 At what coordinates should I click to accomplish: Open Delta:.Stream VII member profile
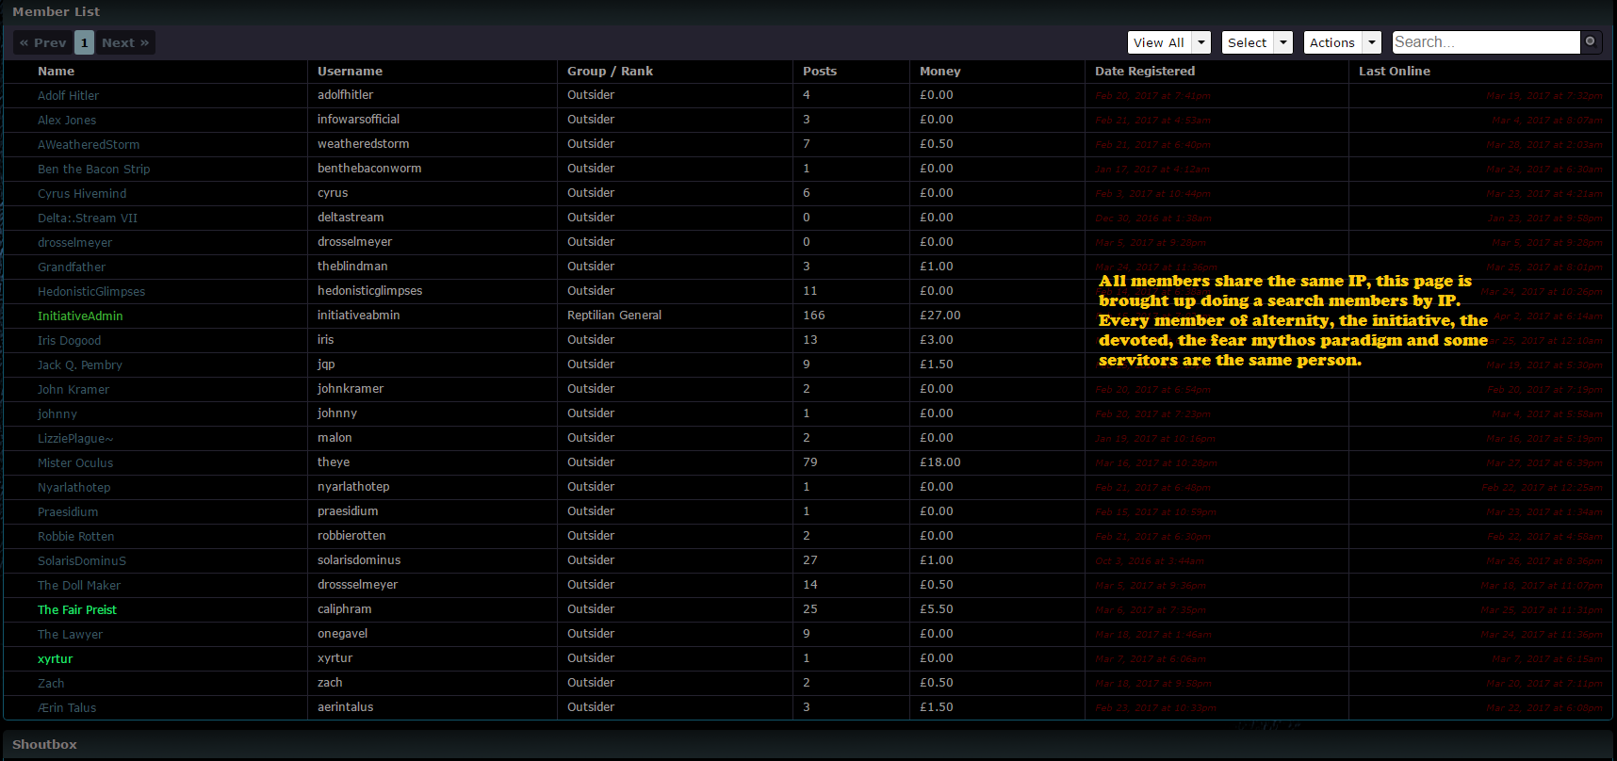[x=88, y=219]
